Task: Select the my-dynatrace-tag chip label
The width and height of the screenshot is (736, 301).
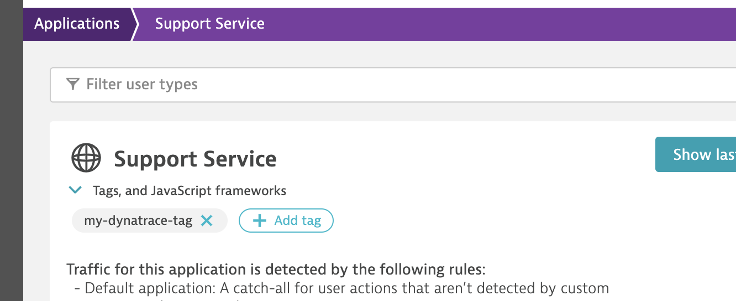Action: (x=138, y=221)
